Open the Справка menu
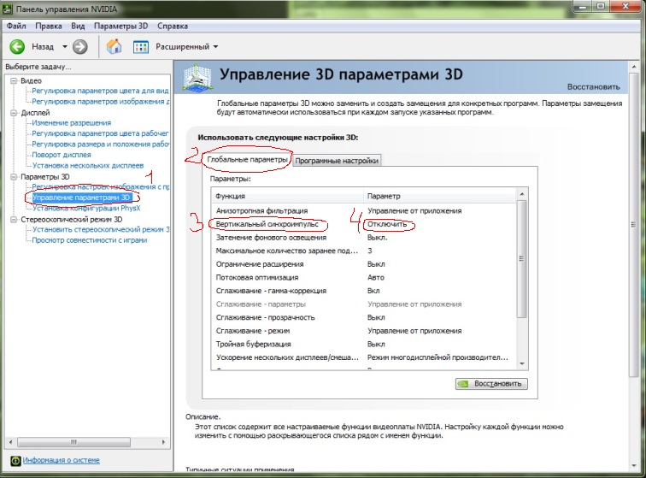This screenshot has width=646, height=478. 173,26
